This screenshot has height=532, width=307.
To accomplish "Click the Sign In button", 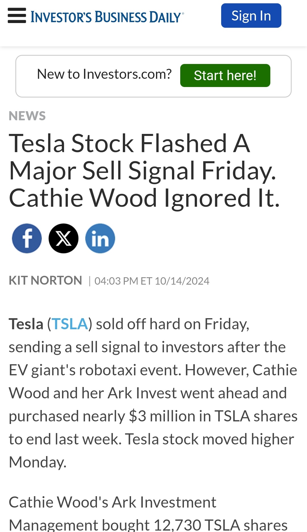I will coord(251,16).
